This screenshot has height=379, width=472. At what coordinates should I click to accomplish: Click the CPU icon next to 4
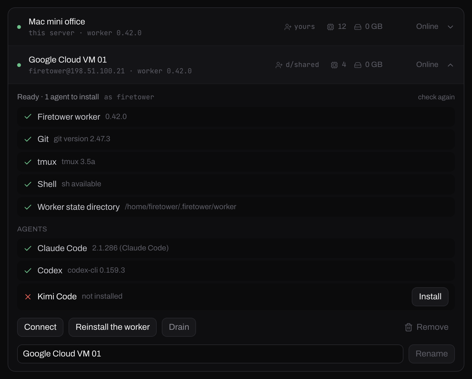(334, 65)
